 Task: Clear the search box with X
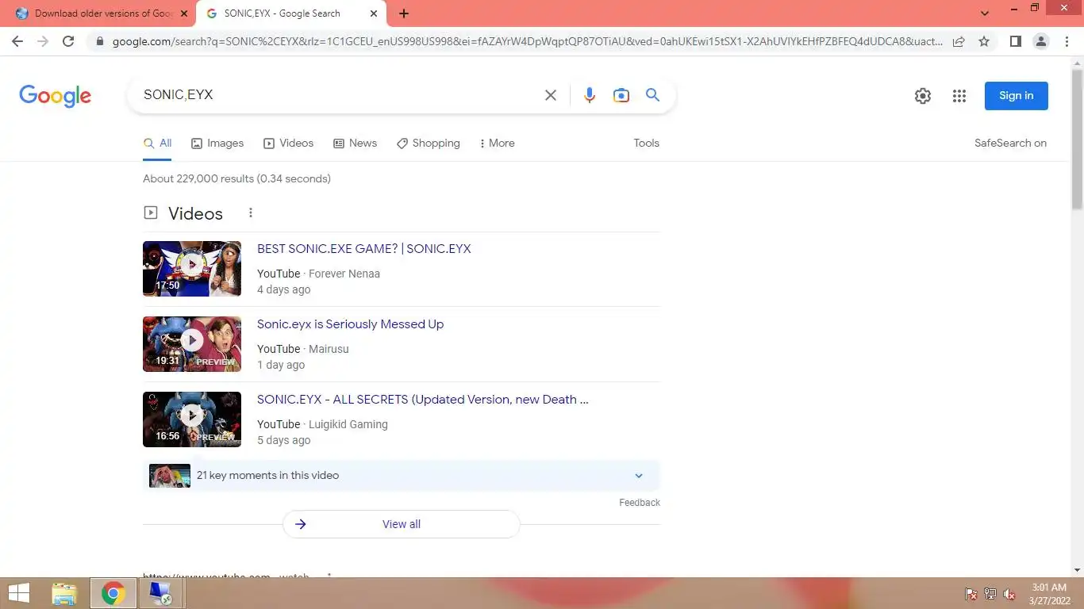550,95
